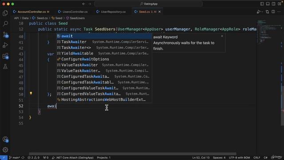Change indentation via Spaces: 4
The height and width of the screenshot is (160, 284).
pos(219,158)
